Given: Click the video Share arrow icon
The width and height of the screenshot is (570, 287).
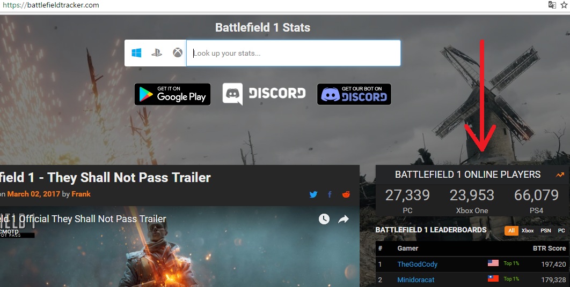Looking at the screenshot, I should (x=344, y=219).
